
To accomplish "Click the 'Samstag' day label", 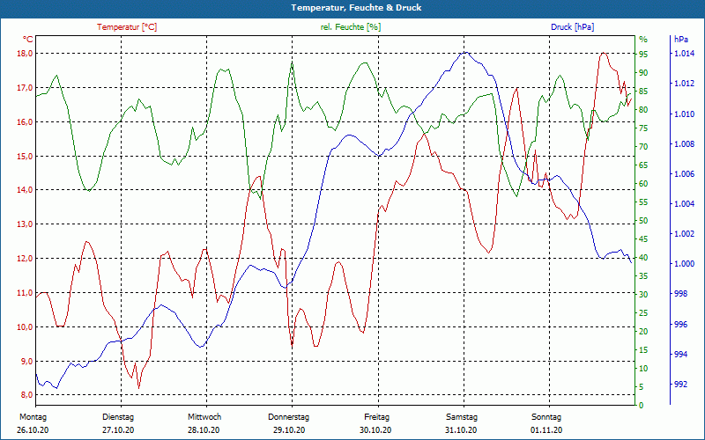I will 462,417.
